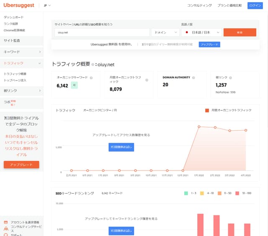
Task: Click the 12月 2021 traffic data point
Action: click(183, 171)
